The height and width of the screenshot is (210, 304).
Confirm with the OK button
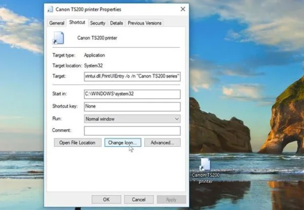coord(106,199)
